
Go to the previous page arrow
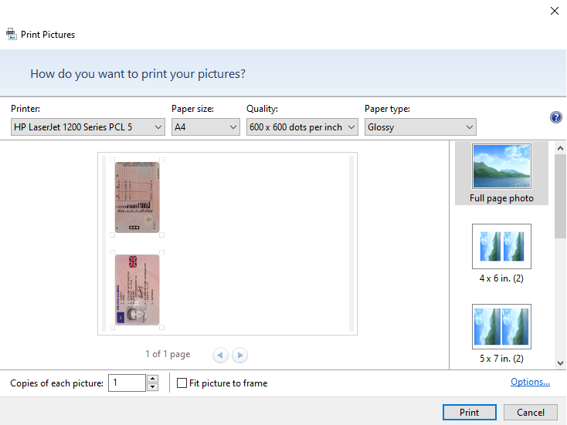(221, 355)
